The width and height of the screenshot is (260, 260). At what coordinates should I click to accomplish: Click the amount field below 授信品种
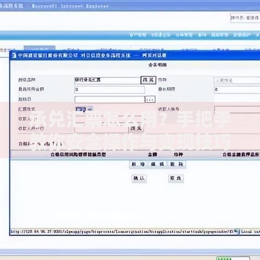[109, 89]
